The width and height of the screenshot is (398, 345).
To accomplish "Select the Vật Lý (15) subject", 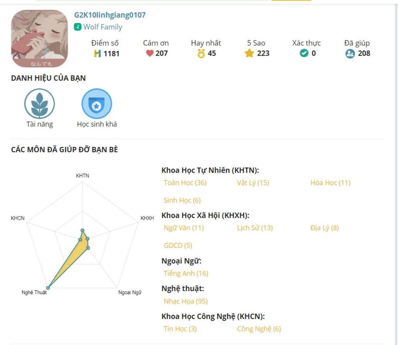I will coord(253,183).
